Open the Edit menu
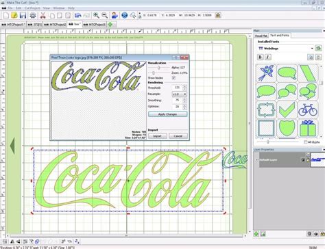 19,8
